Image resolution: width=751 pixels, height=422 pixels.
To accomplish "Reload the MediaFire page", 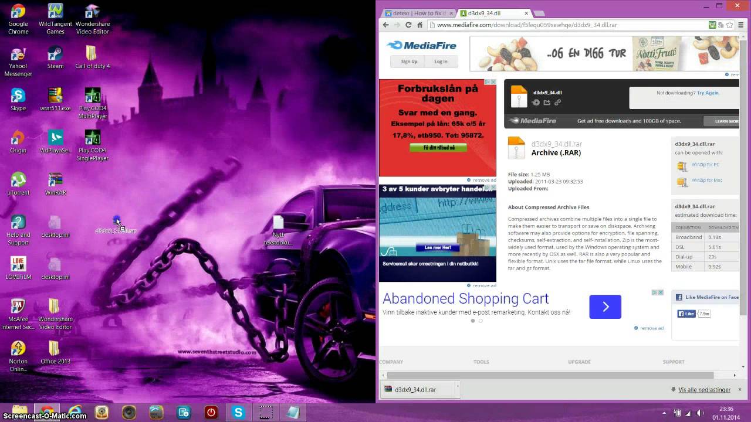I will [408, 25].
